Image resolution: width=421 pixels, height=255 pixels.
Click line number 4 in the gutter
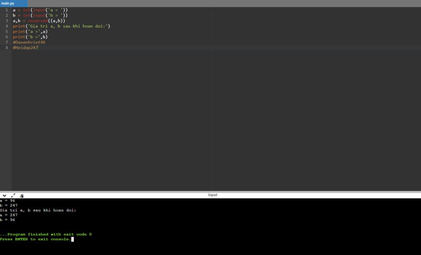point(7,26)
